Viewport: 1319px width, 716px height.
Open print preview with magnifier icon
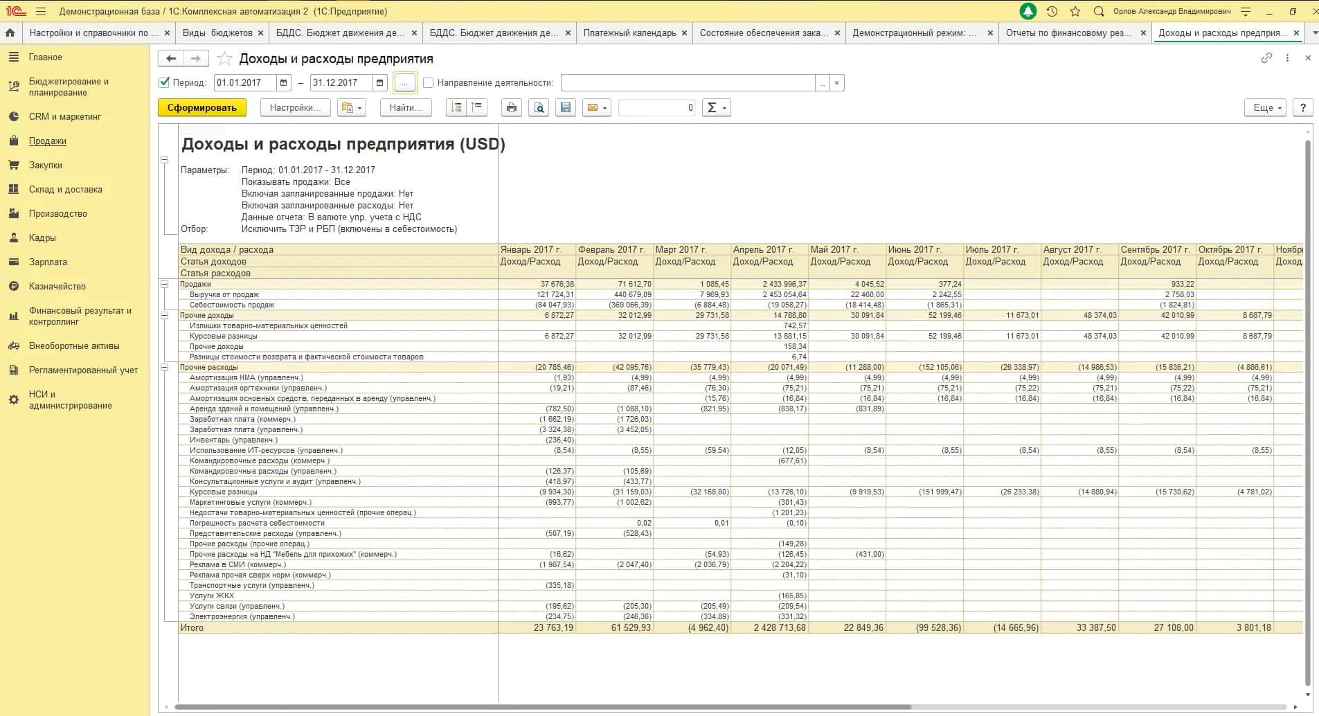click(539, 107)
